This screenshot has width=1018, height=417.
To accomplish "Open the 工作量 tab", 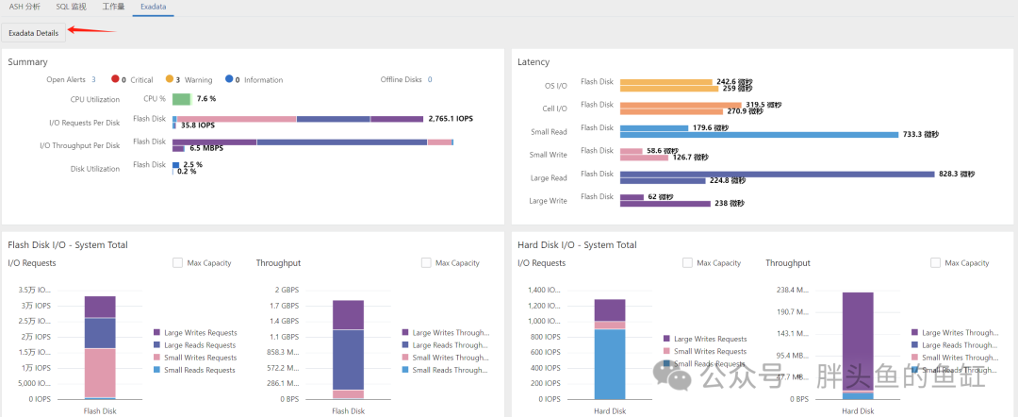I will point(114,8).
